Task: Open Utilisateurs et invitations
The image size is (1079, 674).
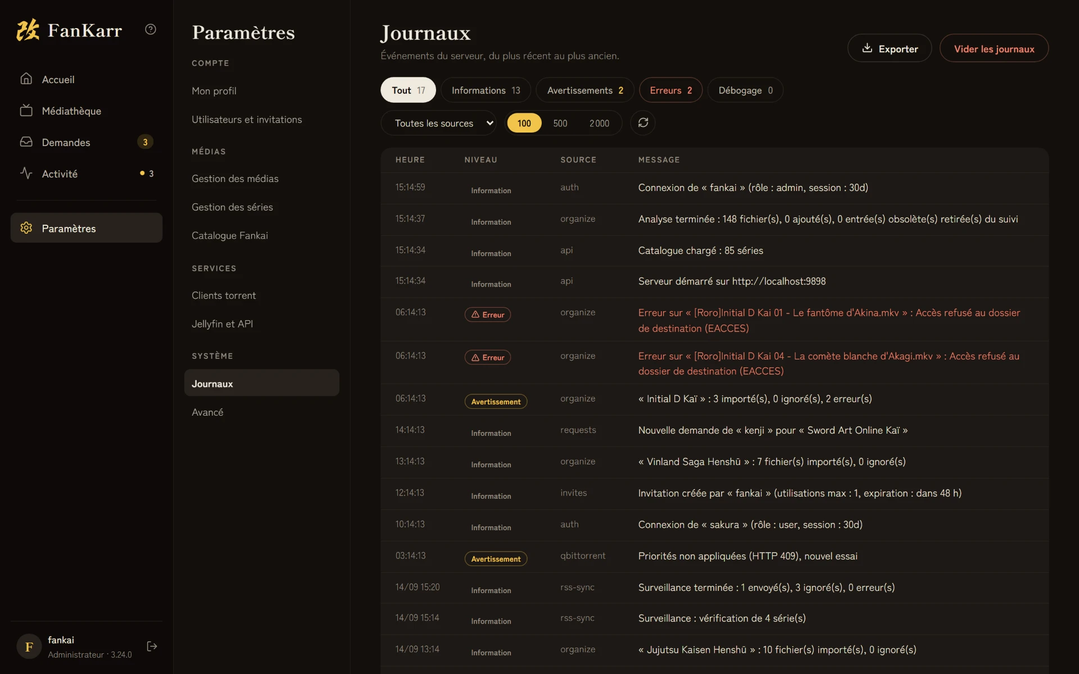Action: 261,119
